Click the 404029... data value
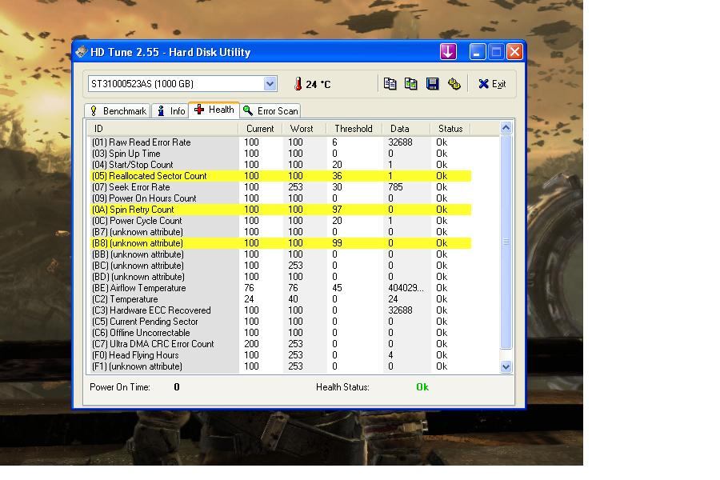This screenshot has width=720, height=480. click(406, 288)
